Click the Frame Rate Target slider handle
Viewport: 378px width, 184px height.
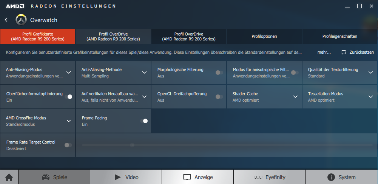[132, 145]
